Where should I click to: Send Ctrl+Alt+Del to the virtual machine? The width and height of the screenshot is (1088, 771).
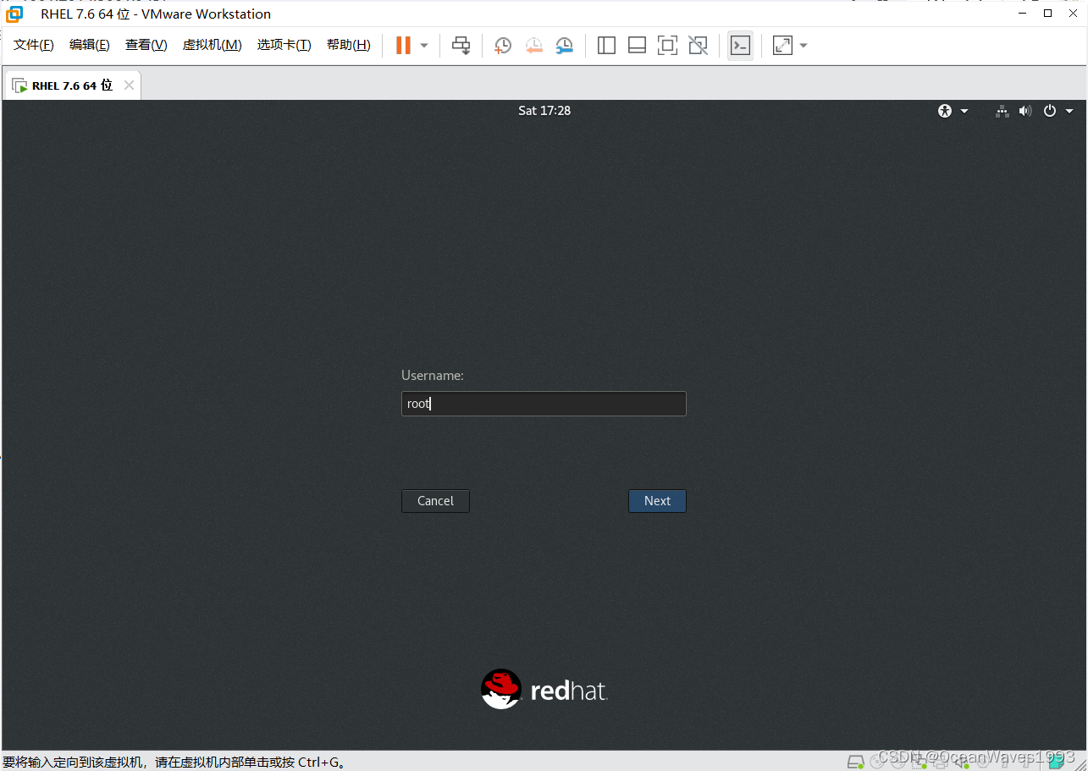(x=461, y=46)
